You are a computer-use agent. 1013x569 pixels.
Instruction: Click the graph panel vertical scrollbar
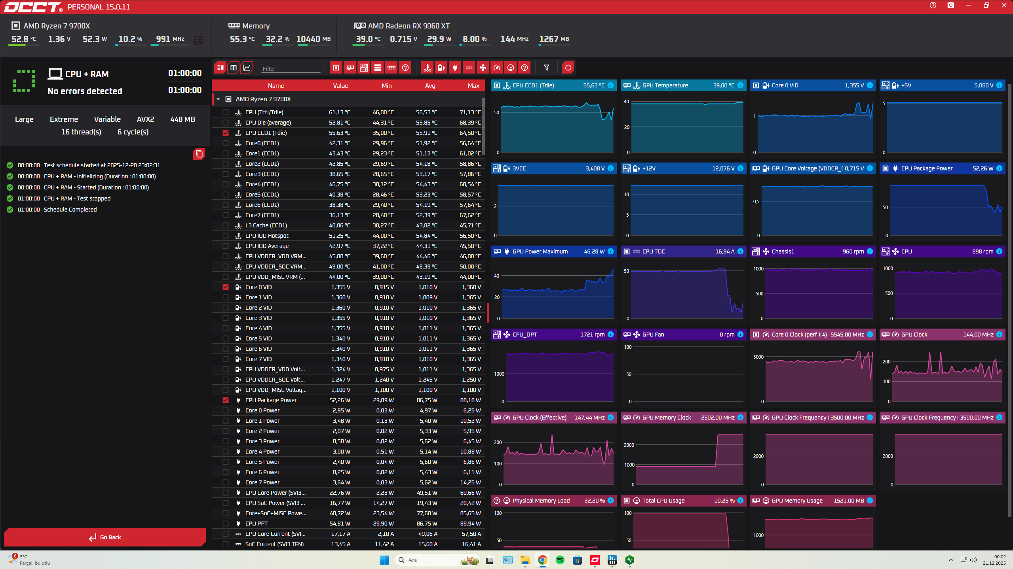[x=1010, y=301]
